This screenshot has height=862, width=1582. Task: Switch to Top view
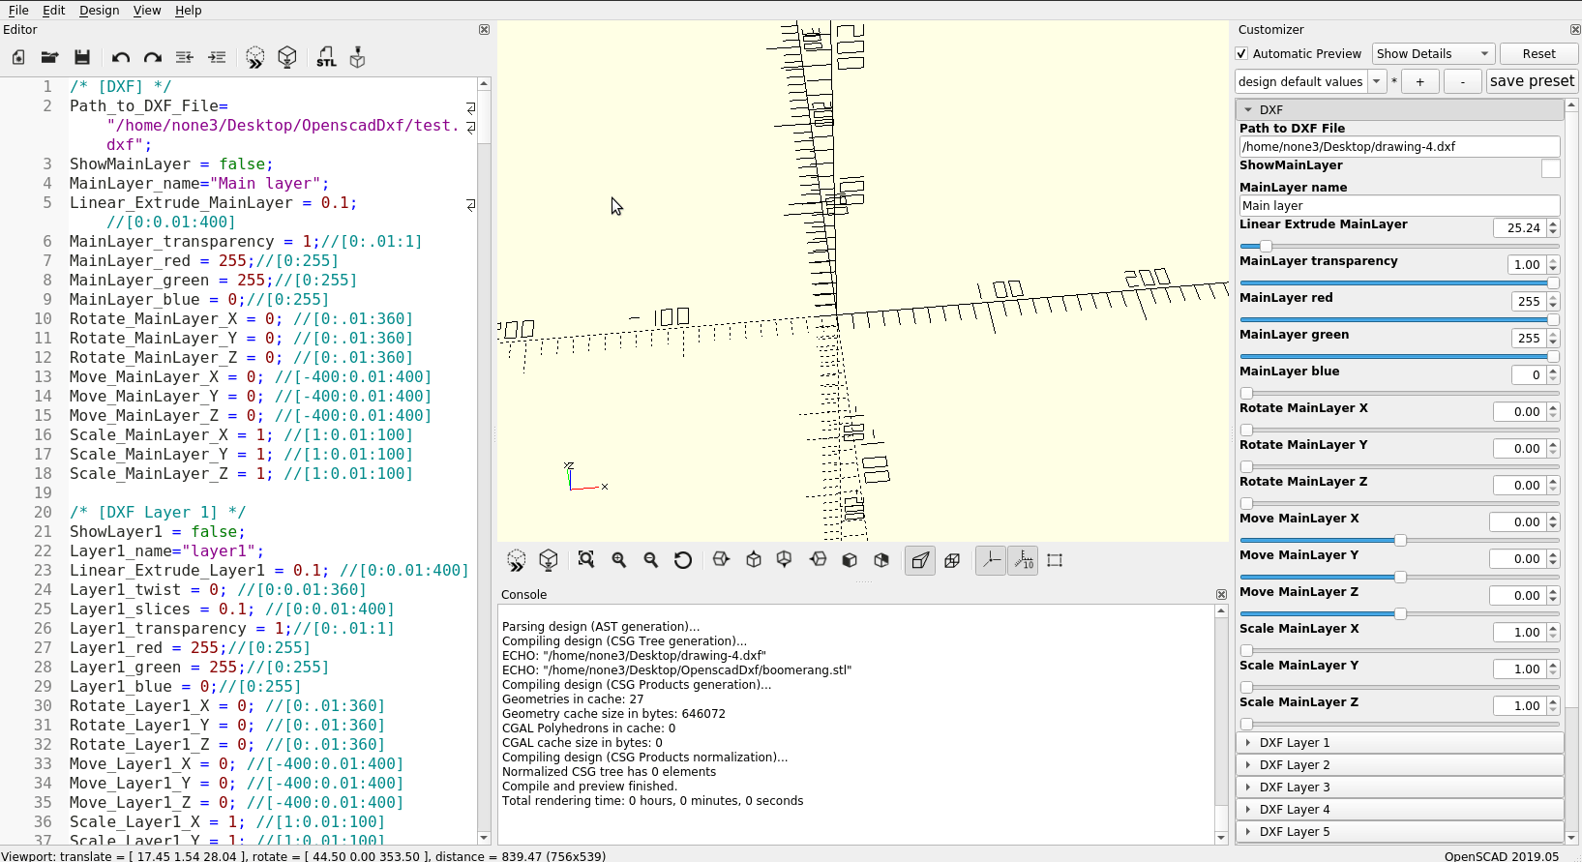point(754,560)
